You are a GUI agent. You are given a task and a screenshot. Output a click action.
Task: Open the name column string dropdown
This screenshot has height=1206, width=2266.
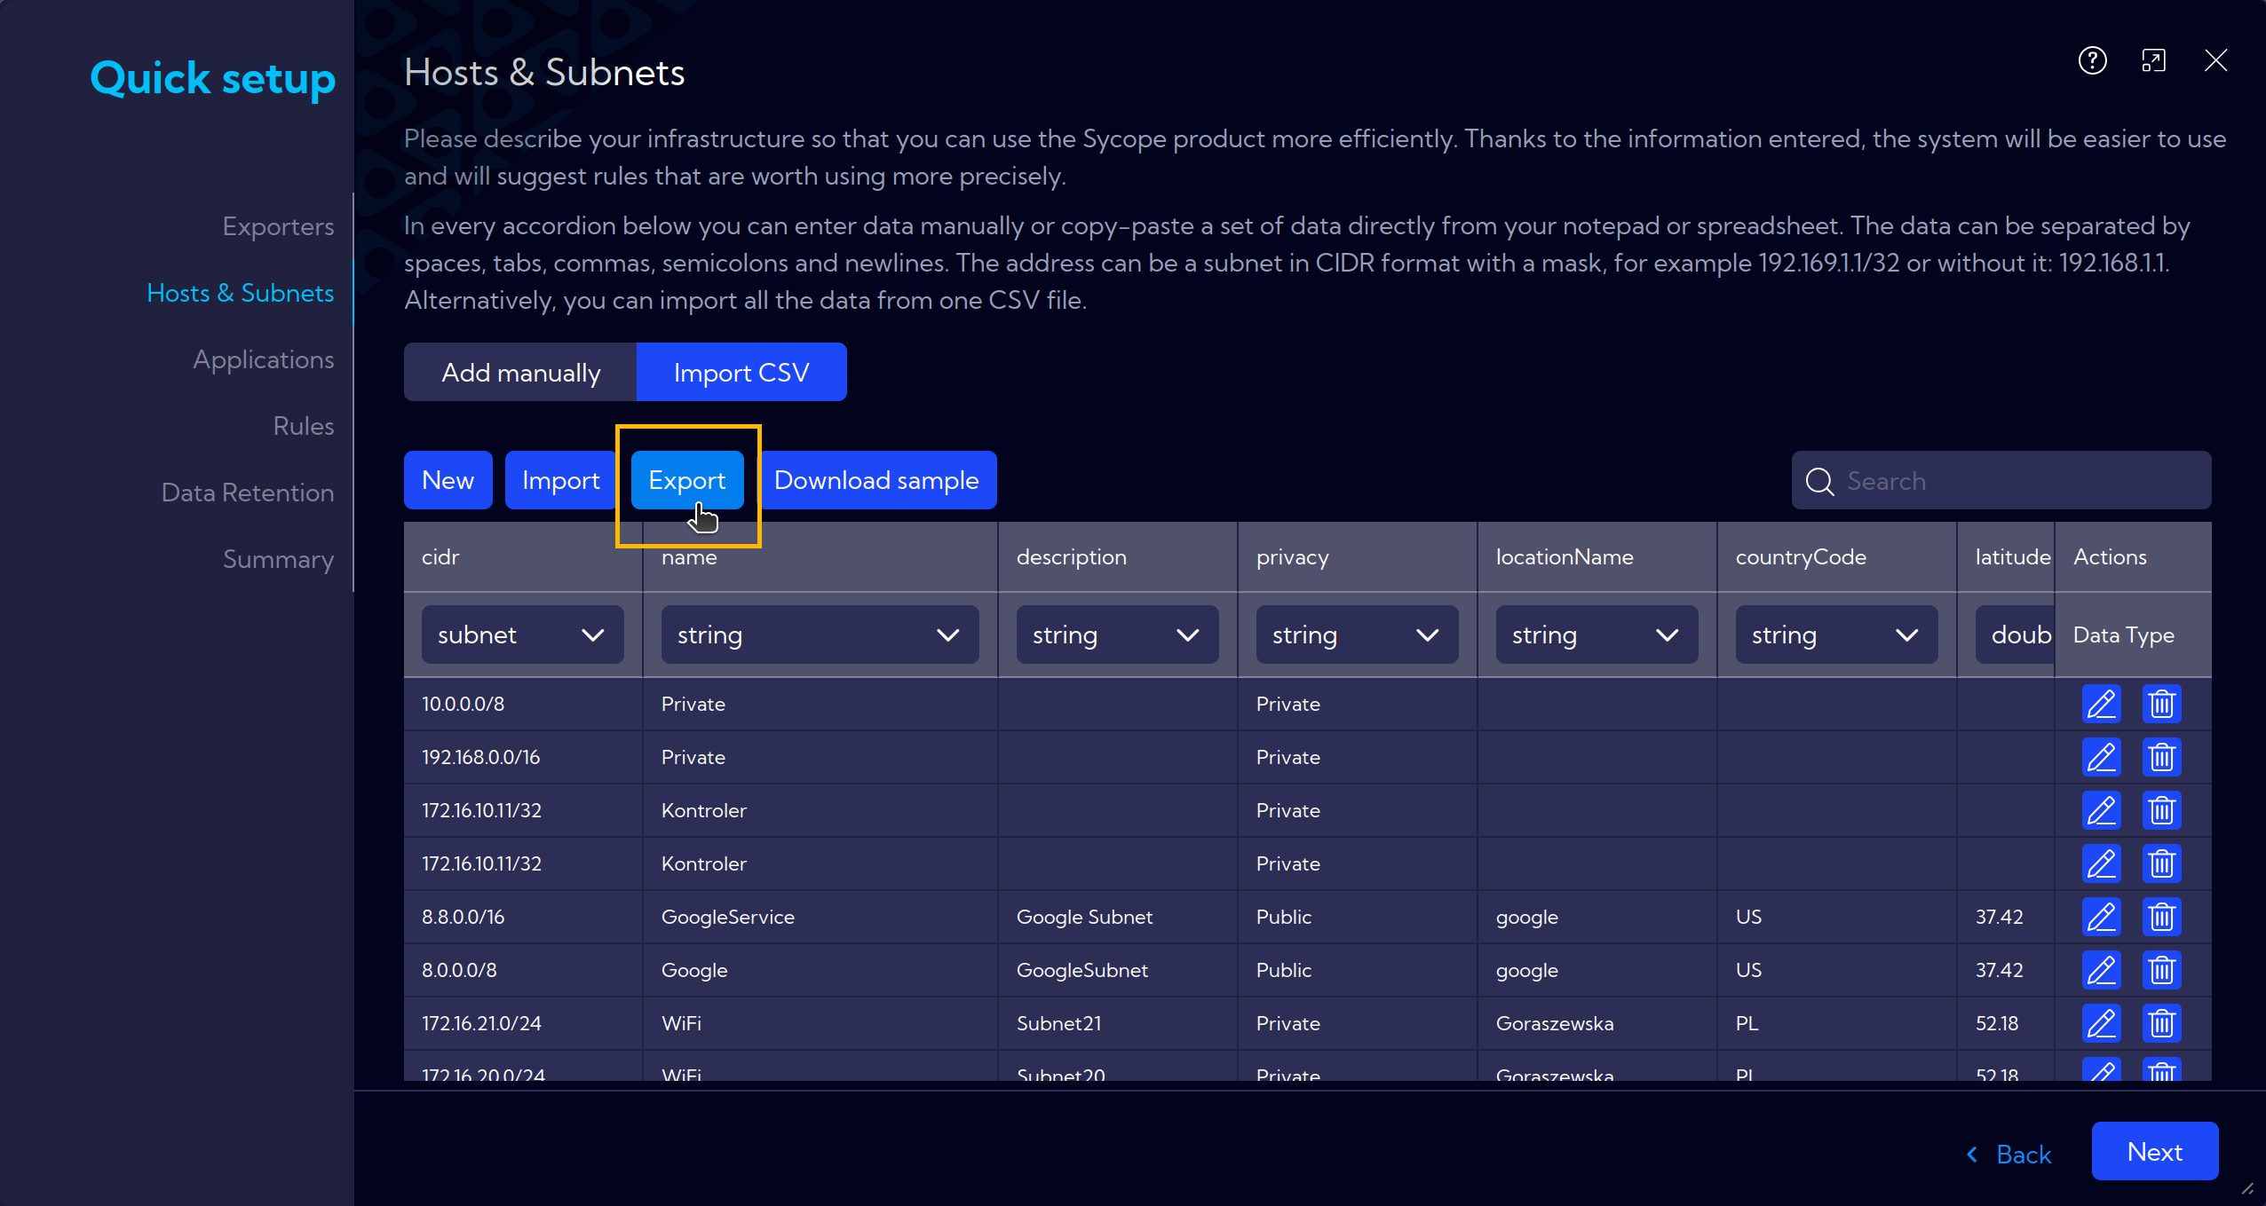click(x=820, y=635)
